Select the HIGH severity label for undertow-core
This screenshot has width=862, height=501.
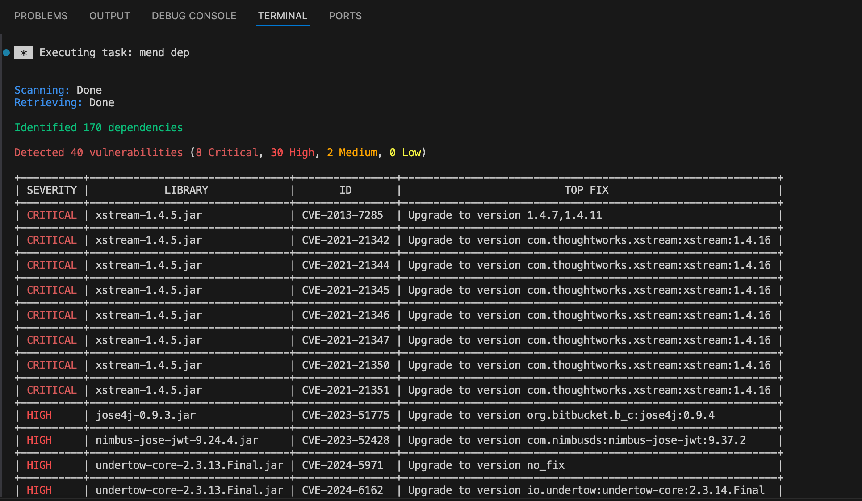tap(39, 465)
